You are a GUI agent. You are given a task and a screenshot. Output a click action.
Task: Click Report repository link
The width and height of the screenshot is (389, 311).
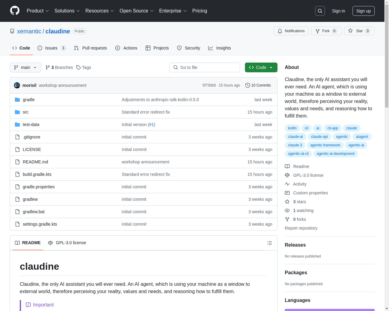tap(301, 228)
